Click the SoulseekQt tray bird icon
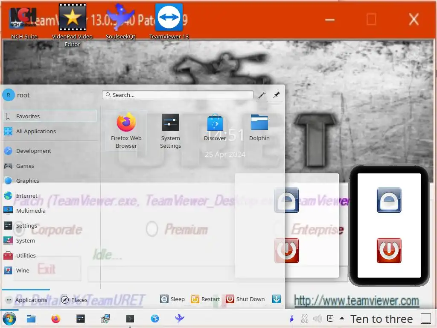437x328 pixels. (x=292, y=319)
